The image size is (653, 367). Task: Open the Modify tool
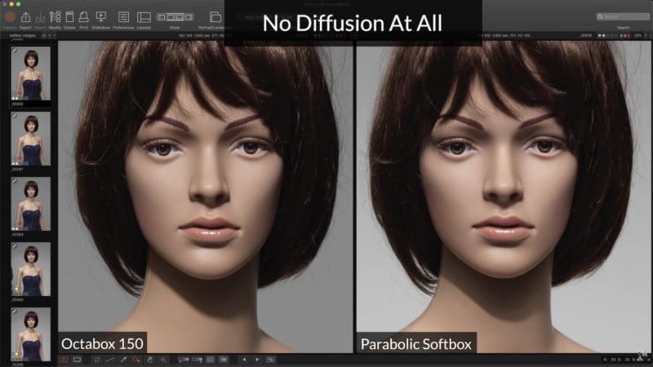54,16
